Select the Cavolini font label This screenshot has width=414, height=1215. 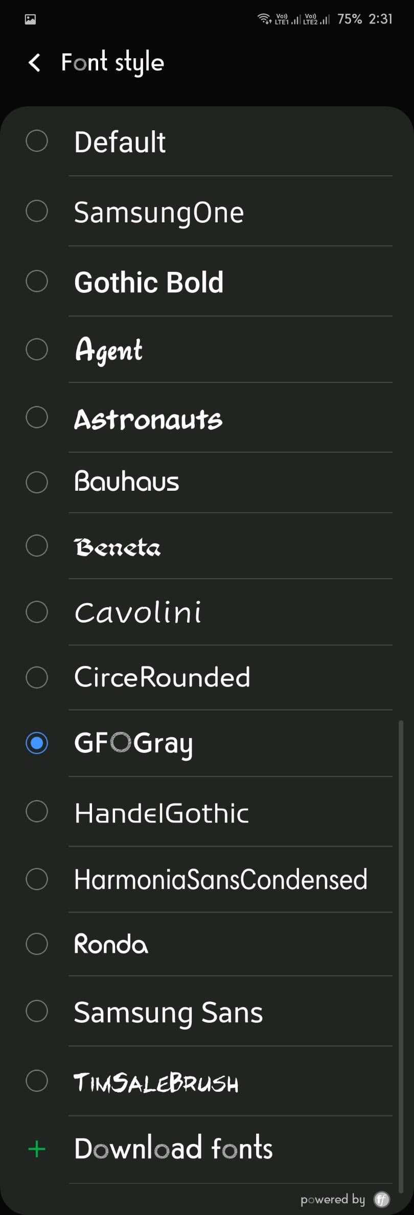click(x=138, y=612)
